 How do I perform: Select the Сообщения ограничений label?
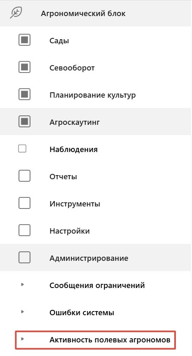tap(97, 286)
